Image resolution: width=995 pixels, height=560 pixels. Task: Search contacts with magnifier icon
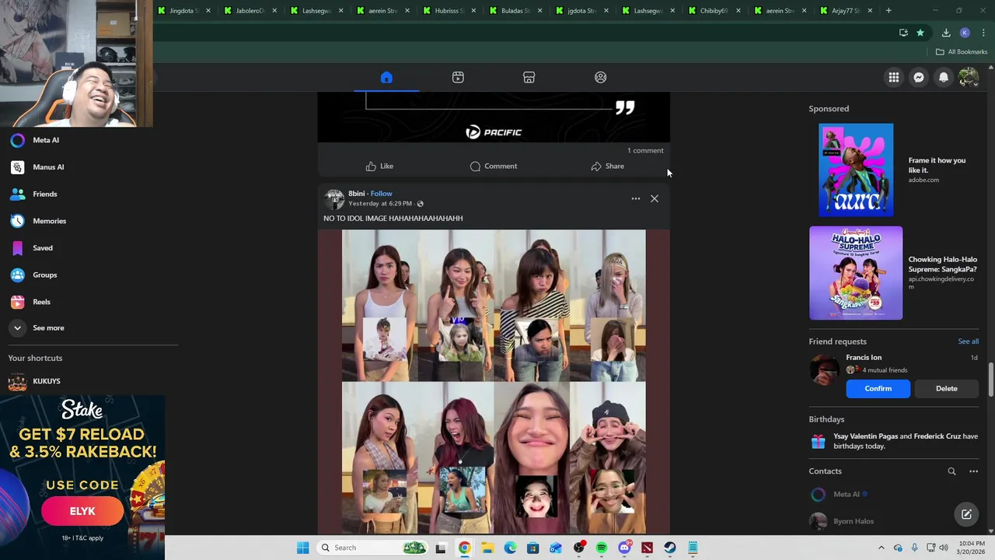951,471
